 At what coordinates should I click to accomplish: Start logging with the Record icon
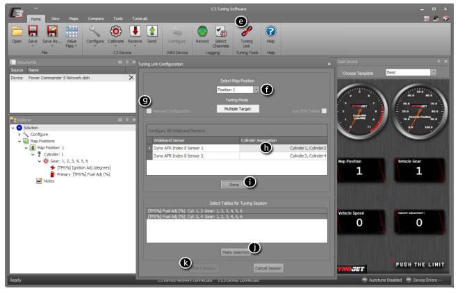coord(202,31)
